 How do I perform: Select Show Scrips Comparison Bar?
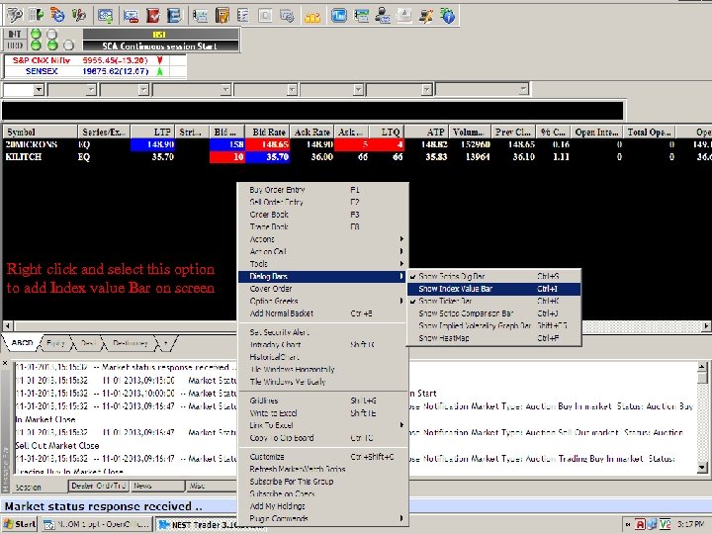pos(493,312)
